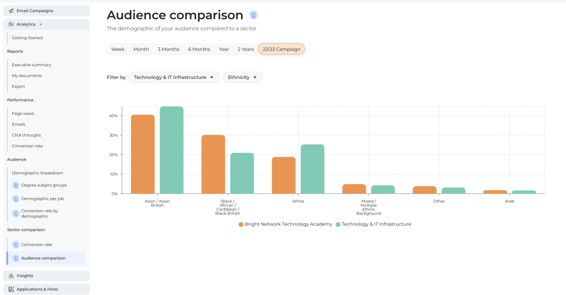Open Email Campaigns section
Image resolution: width=566 pixels, height=295 pixels.
46,11
